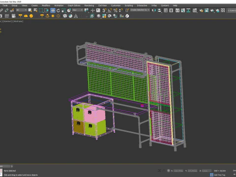This screenshot has width=236, height=177.
Task: Toggle the Scene Explorer panel
Action: [x=166, y=10]
